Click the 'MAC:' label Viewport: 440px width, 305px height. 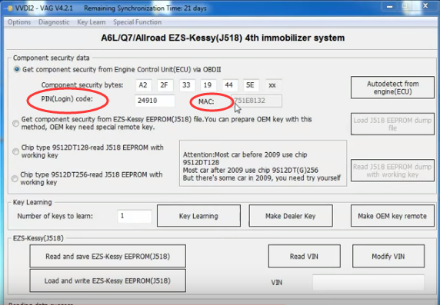click(x=206, y=101)
